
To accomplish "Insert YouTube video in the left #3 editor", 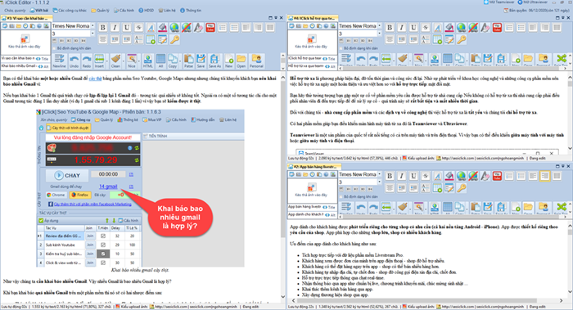I will click(x=210, y=28).
